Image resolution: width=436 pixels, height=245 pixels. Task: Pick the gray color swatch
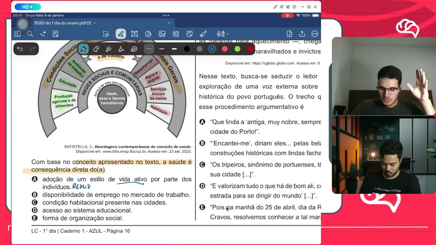(199, 49)
